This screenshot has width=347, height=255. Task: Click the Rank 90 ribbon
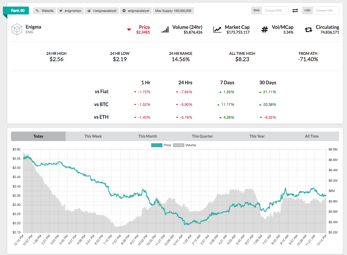point(16,11)
